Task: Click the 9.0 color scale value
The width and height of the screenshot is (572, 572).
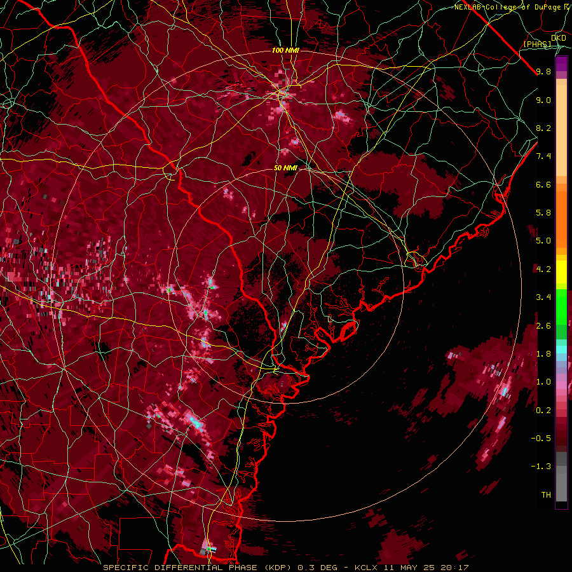Action: point(543,100)
